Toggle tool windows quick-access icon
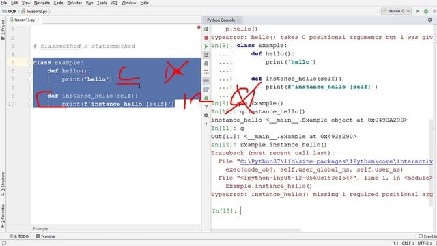The height and width of the screenshot is (246, 437). tap(4, 243)
